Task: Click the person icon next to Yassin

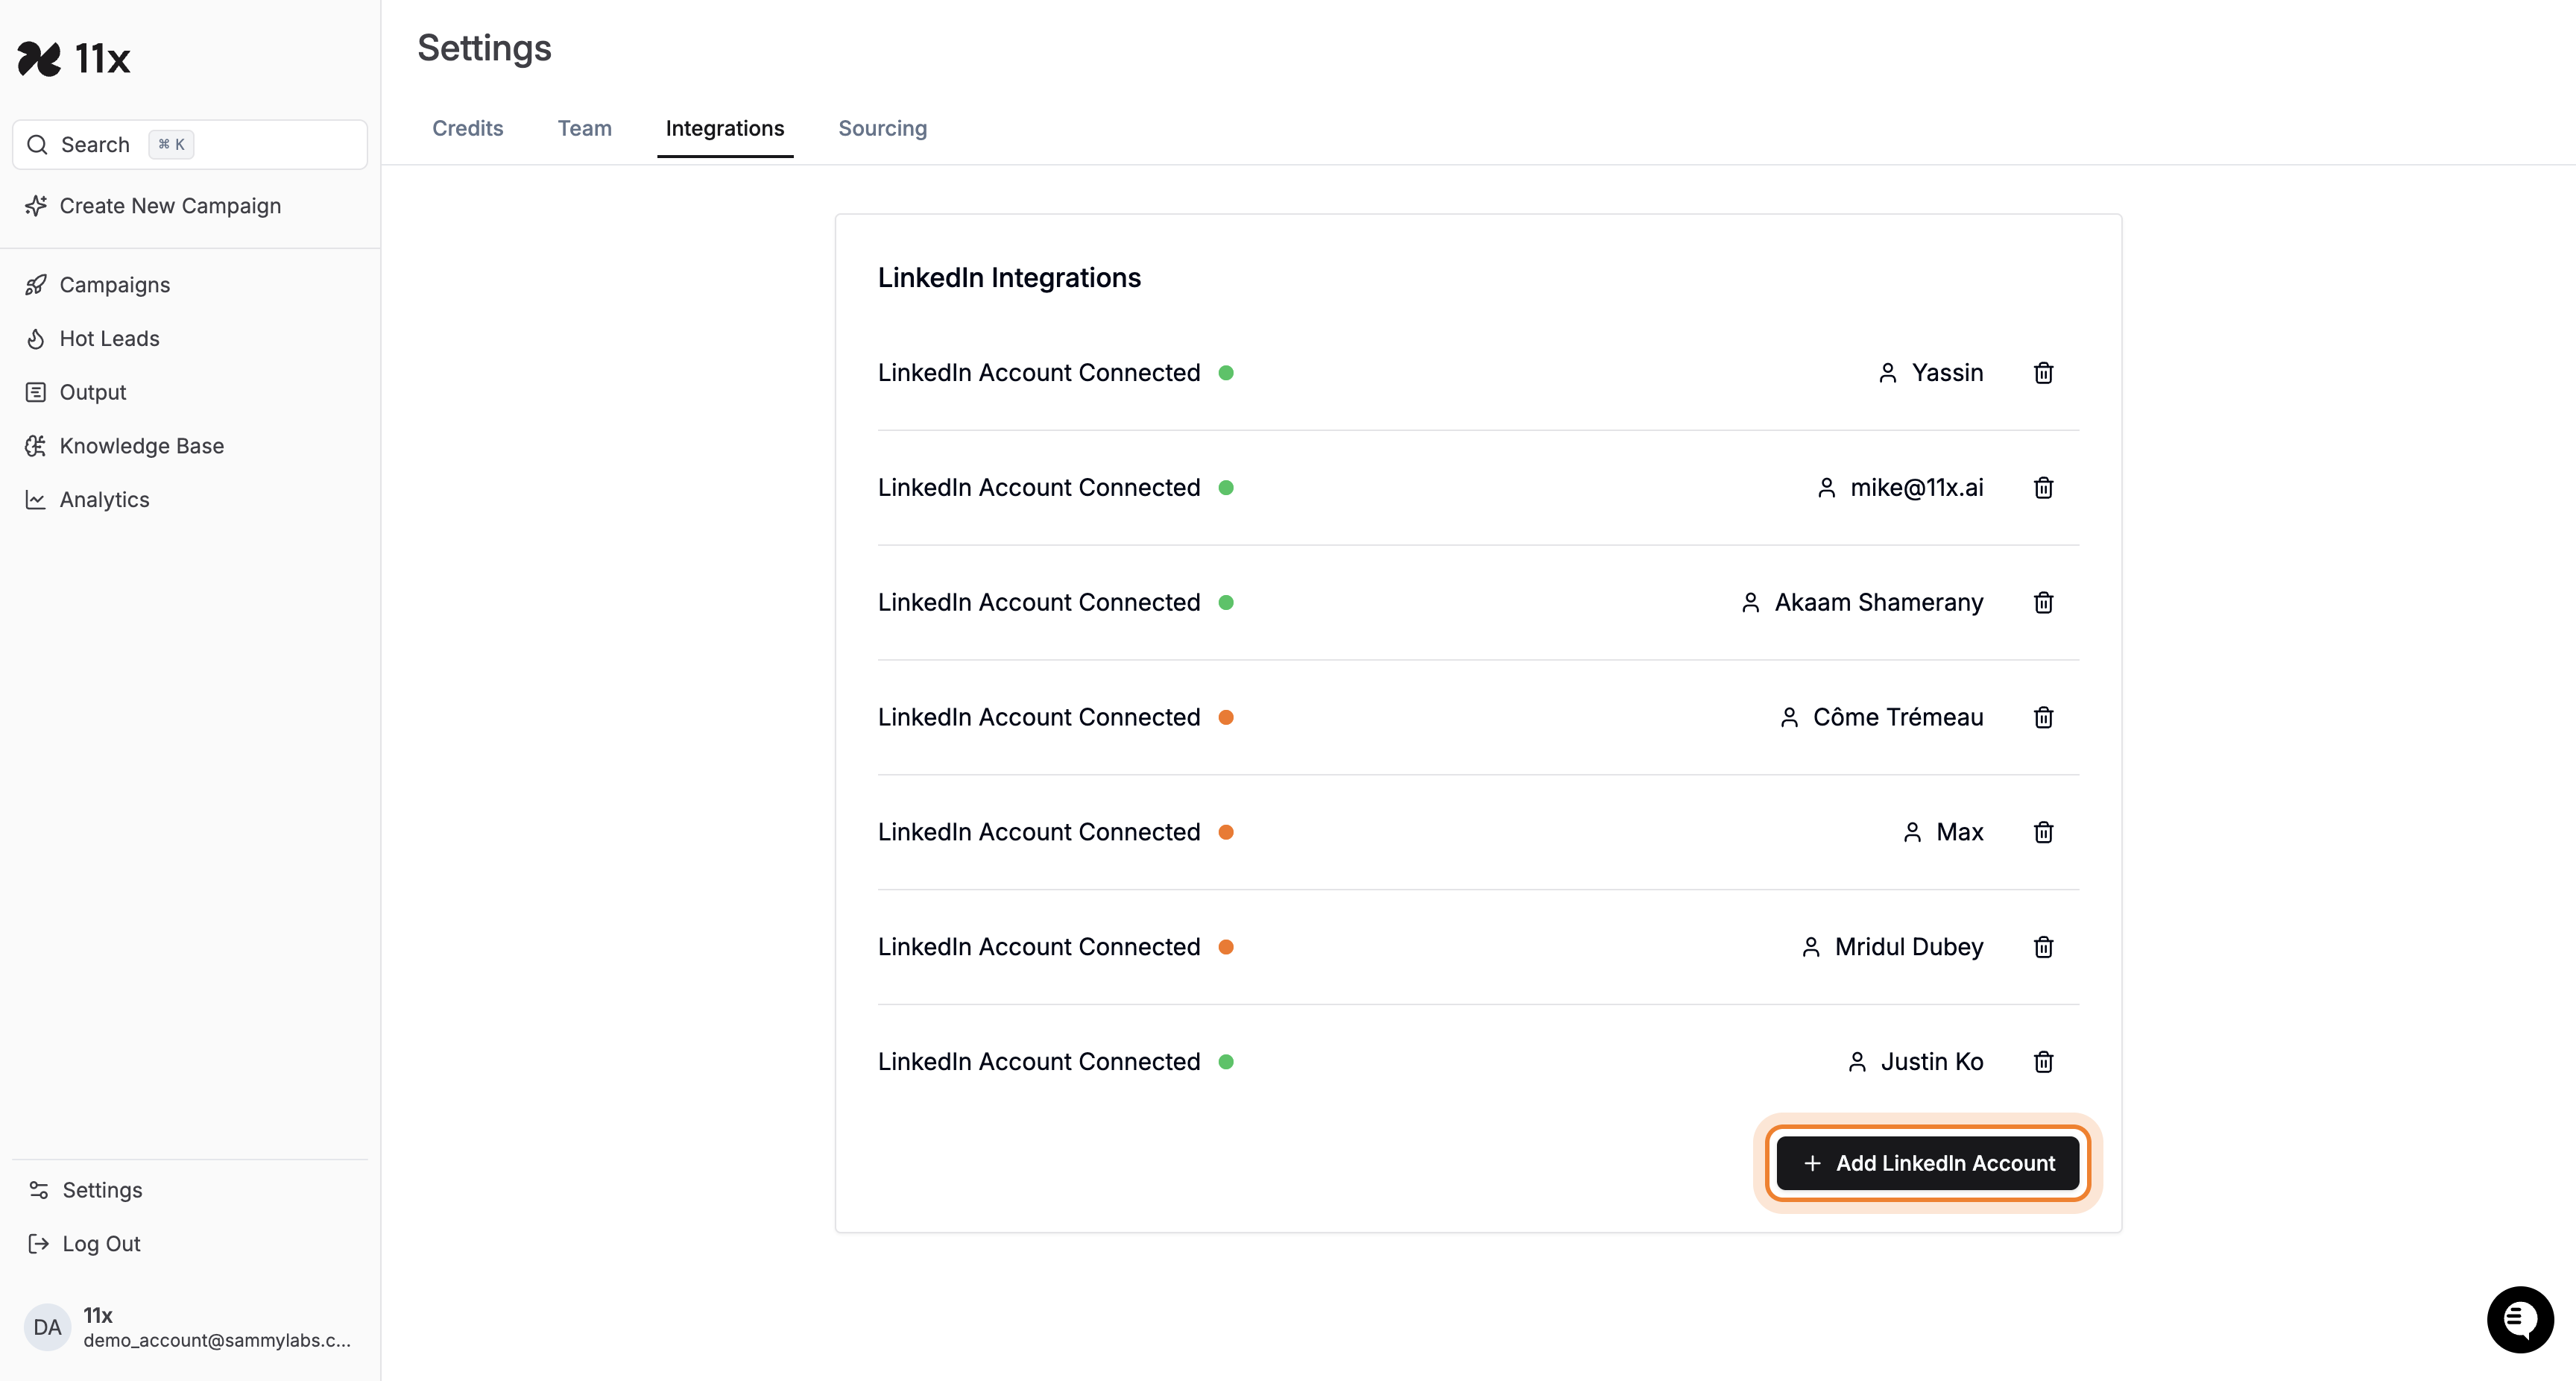Action: (x=1888, y=374)
